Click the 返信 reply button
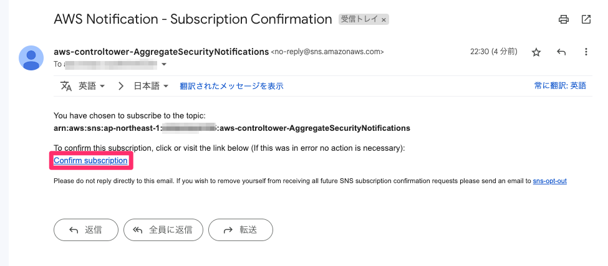 click(x=85, y=230)
